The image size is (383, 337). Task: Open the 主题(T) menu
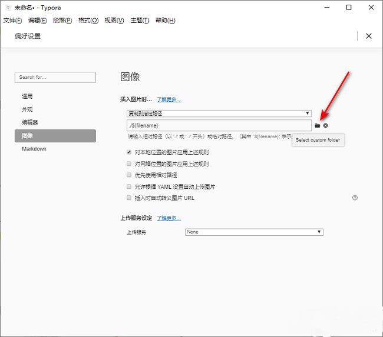[x=138, y=21]
